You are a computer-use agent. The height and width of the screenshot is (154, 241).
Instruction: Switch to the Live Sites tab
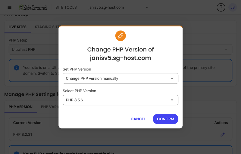17,27
